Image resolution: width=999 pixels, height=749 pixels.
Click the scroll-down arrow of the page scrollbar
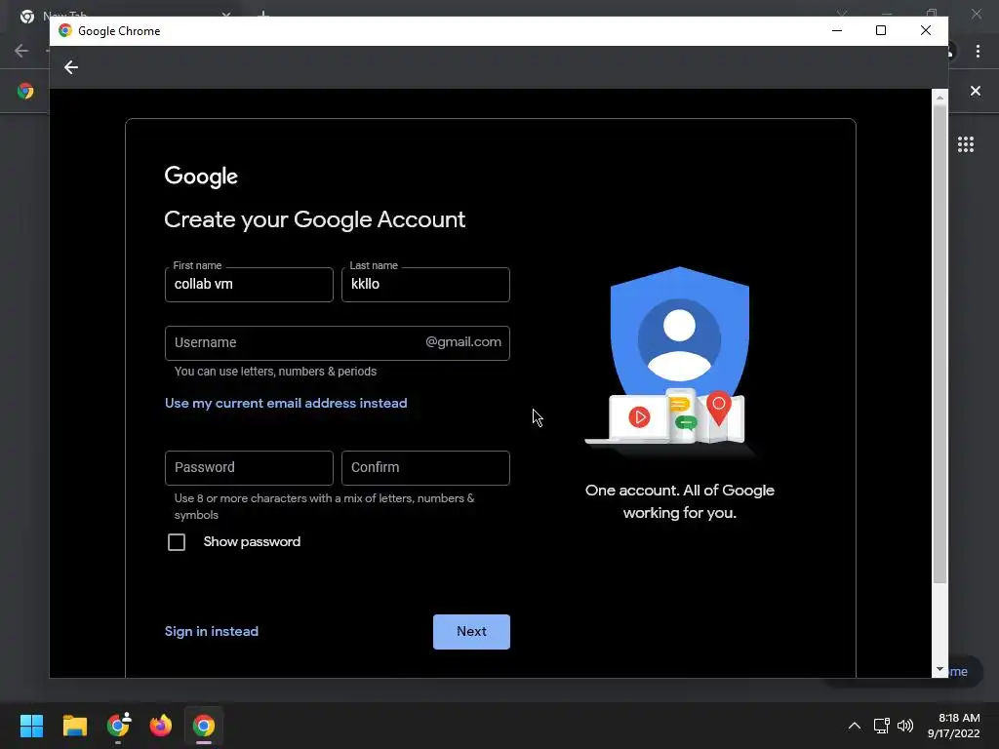pyautogui.click(x=939, y=669)
